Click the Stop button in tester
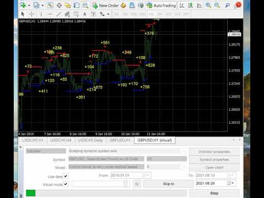Screen dimensions: 264x198 [x=215, y=193]
